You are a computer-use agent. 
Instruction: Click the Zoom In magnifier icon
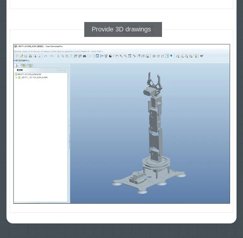(121, 56)
